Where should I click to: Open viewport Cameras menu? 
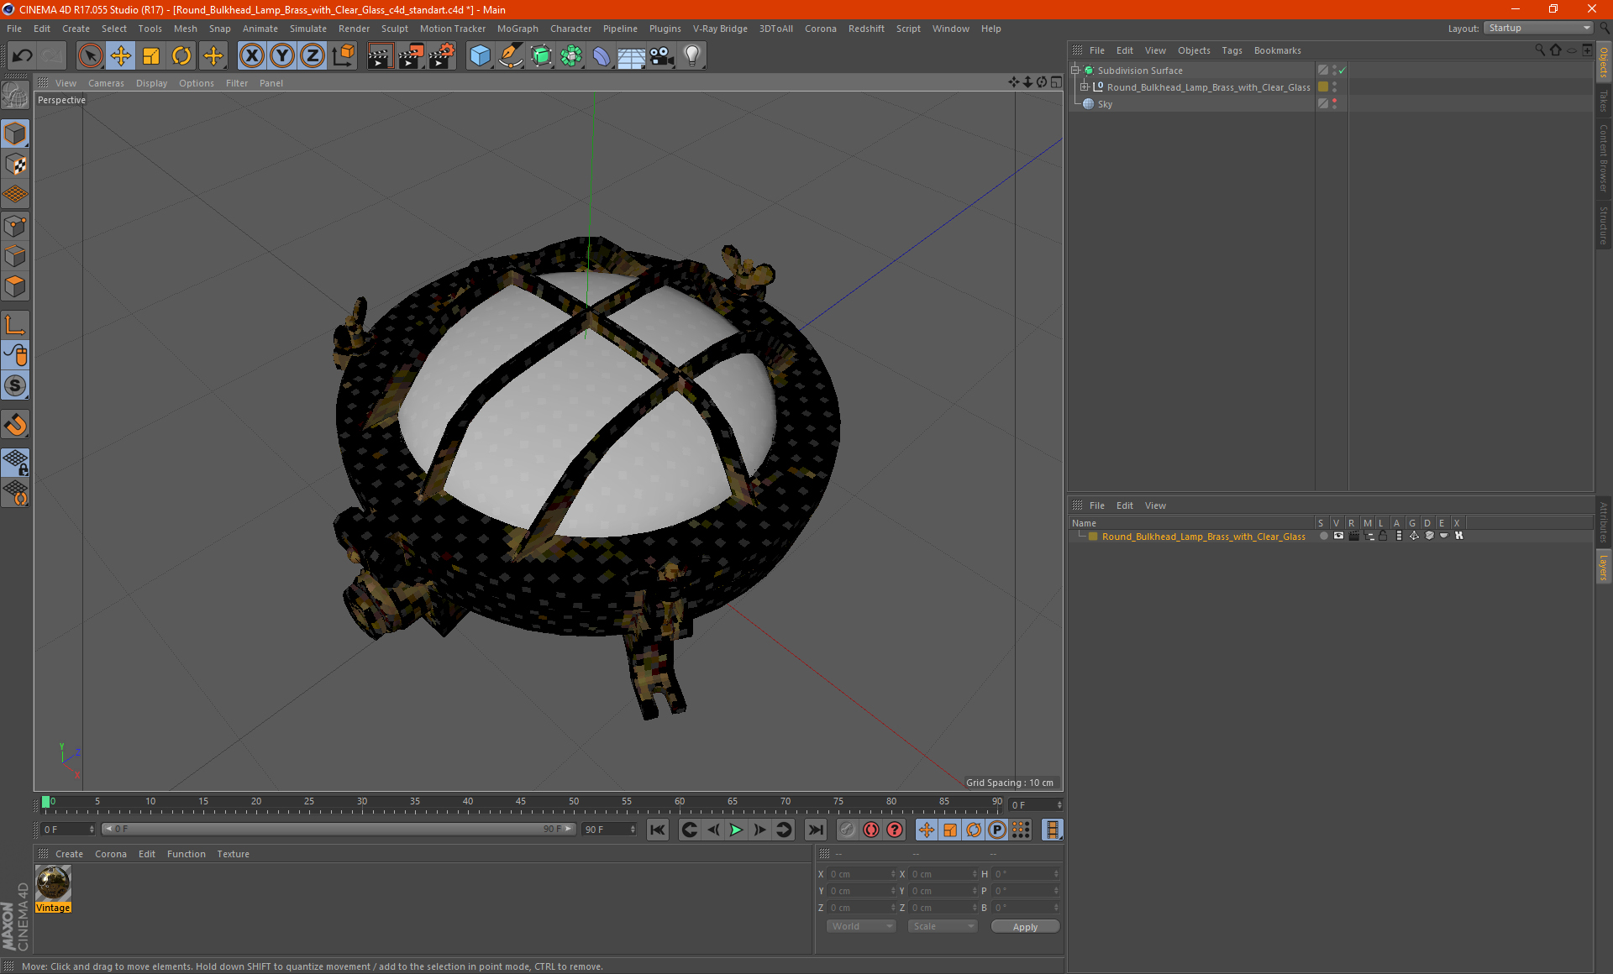(x=106, y=83)
